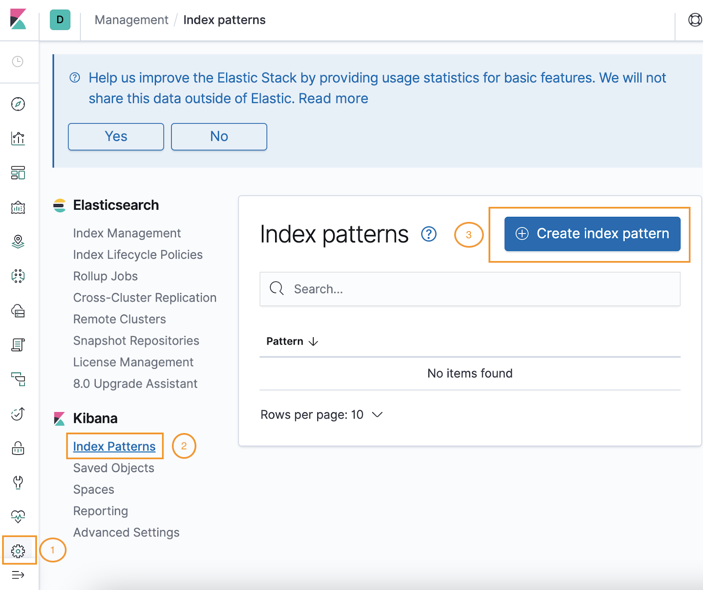Open Discover compass icon in sidebar

coord(18,104)
